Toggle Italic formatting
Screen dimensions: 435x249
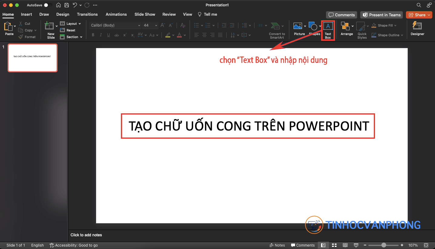click(101, 35)
